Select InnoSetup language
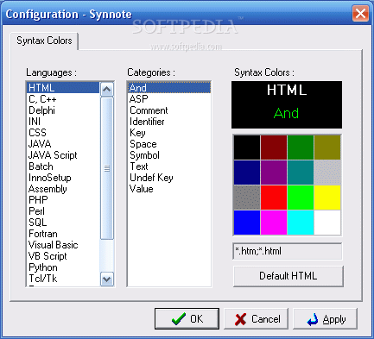This screenshot has width=374, height=339. coord(63,178)
